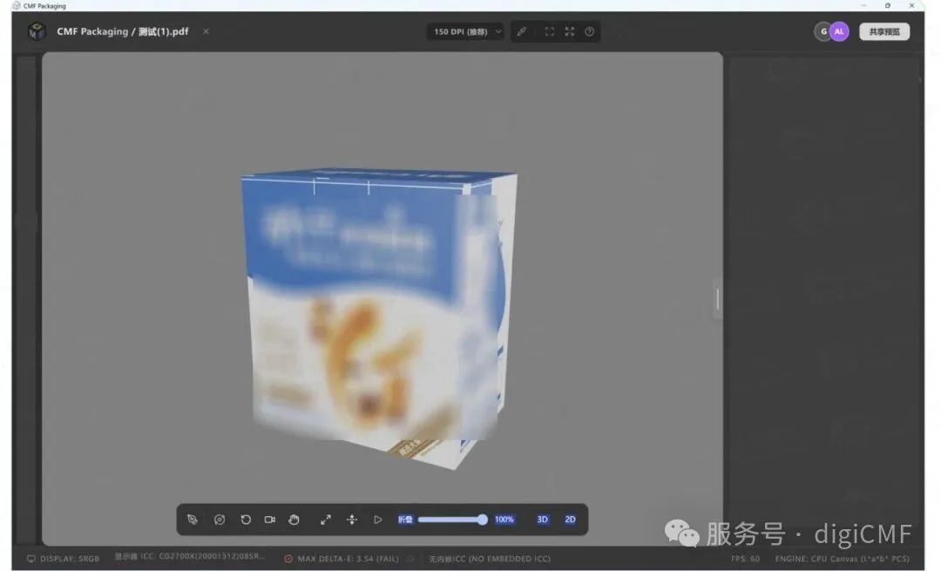Screen dimensions: 941x571
Task: Open help via question mark icon
Action: pos(589,32)
